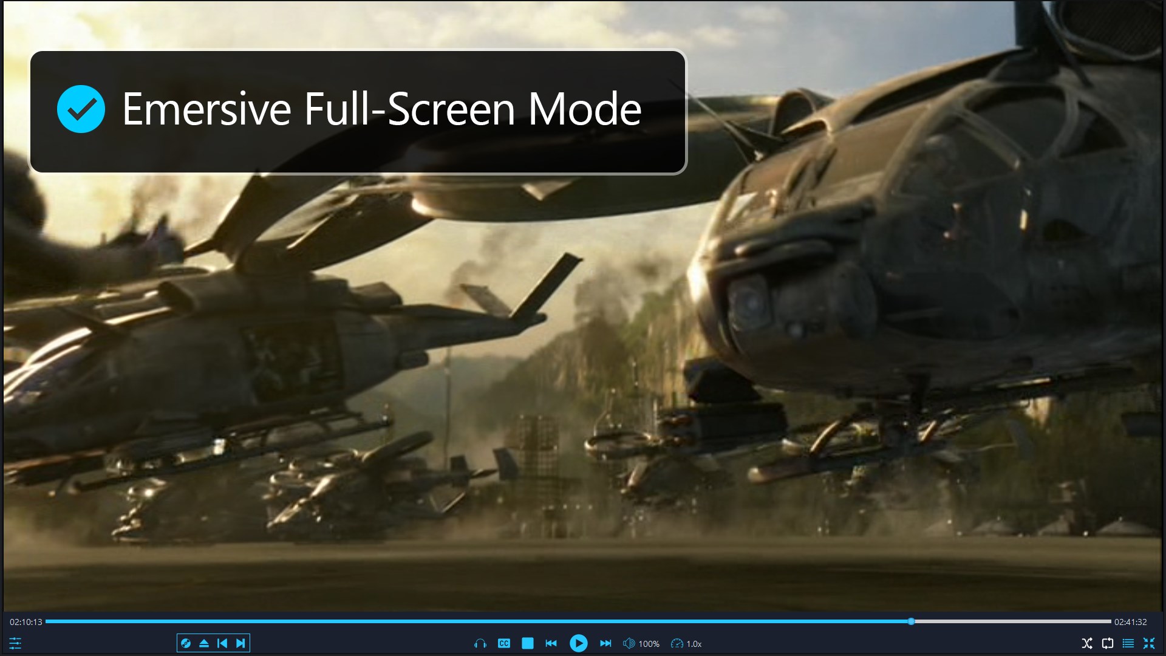Fast-forward the video
1166x656 pixels.
pyautogui.click(x=605, y=643)
